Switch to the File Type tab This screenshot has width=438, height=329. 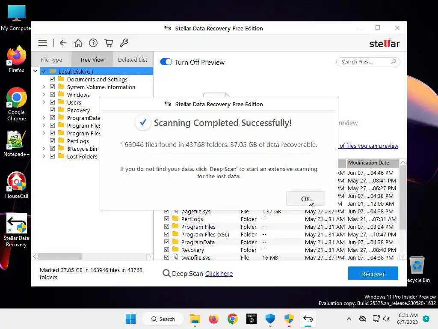51,60
